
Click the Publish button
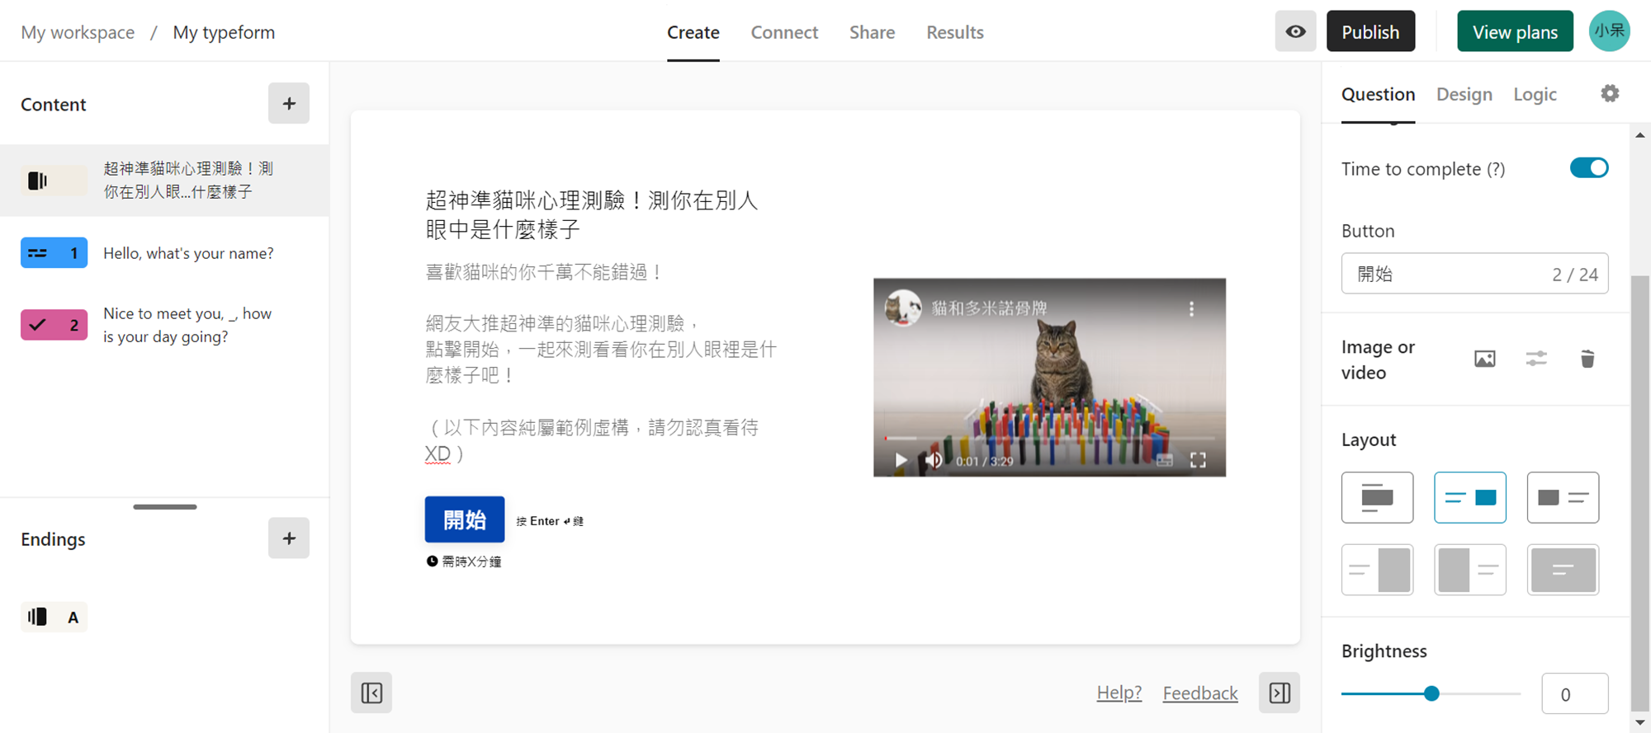(1370, 31)
